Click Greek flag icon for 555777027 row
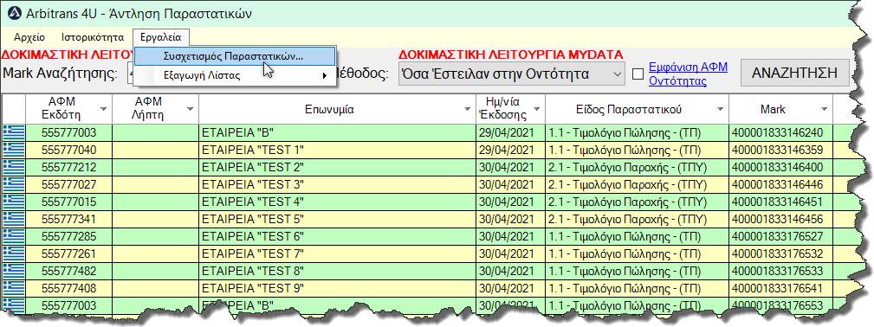Screen dimensions: 874x327 coord(14,185)
